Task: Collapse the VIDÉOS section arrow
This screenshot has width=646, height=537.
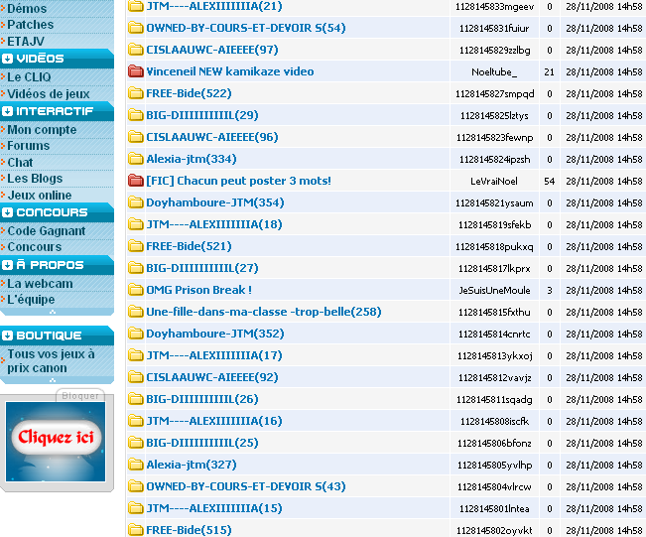Action: click(x=8, y=60)
